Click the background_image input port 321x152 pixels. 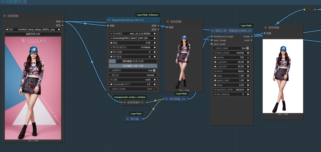point(212,36)
